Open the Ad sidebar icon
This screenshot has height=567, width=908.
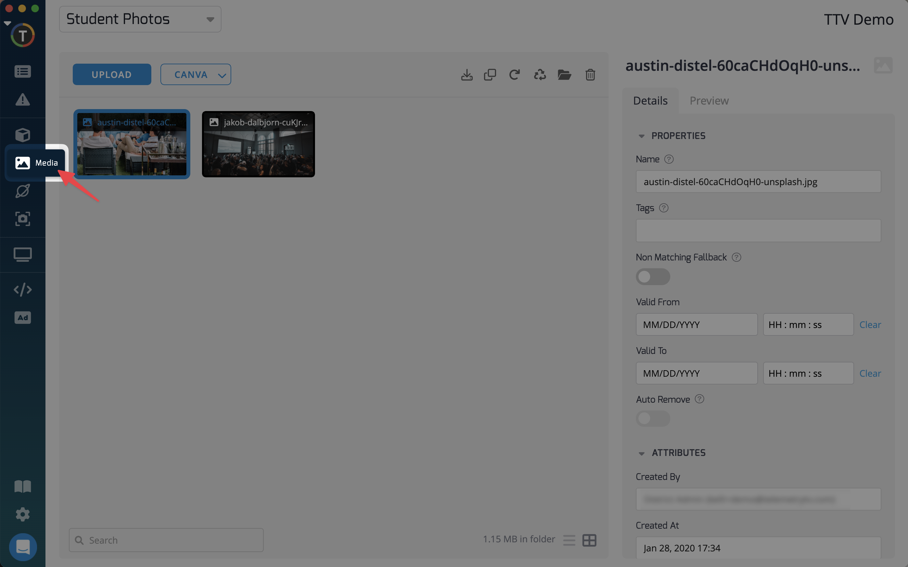[22, 318]
